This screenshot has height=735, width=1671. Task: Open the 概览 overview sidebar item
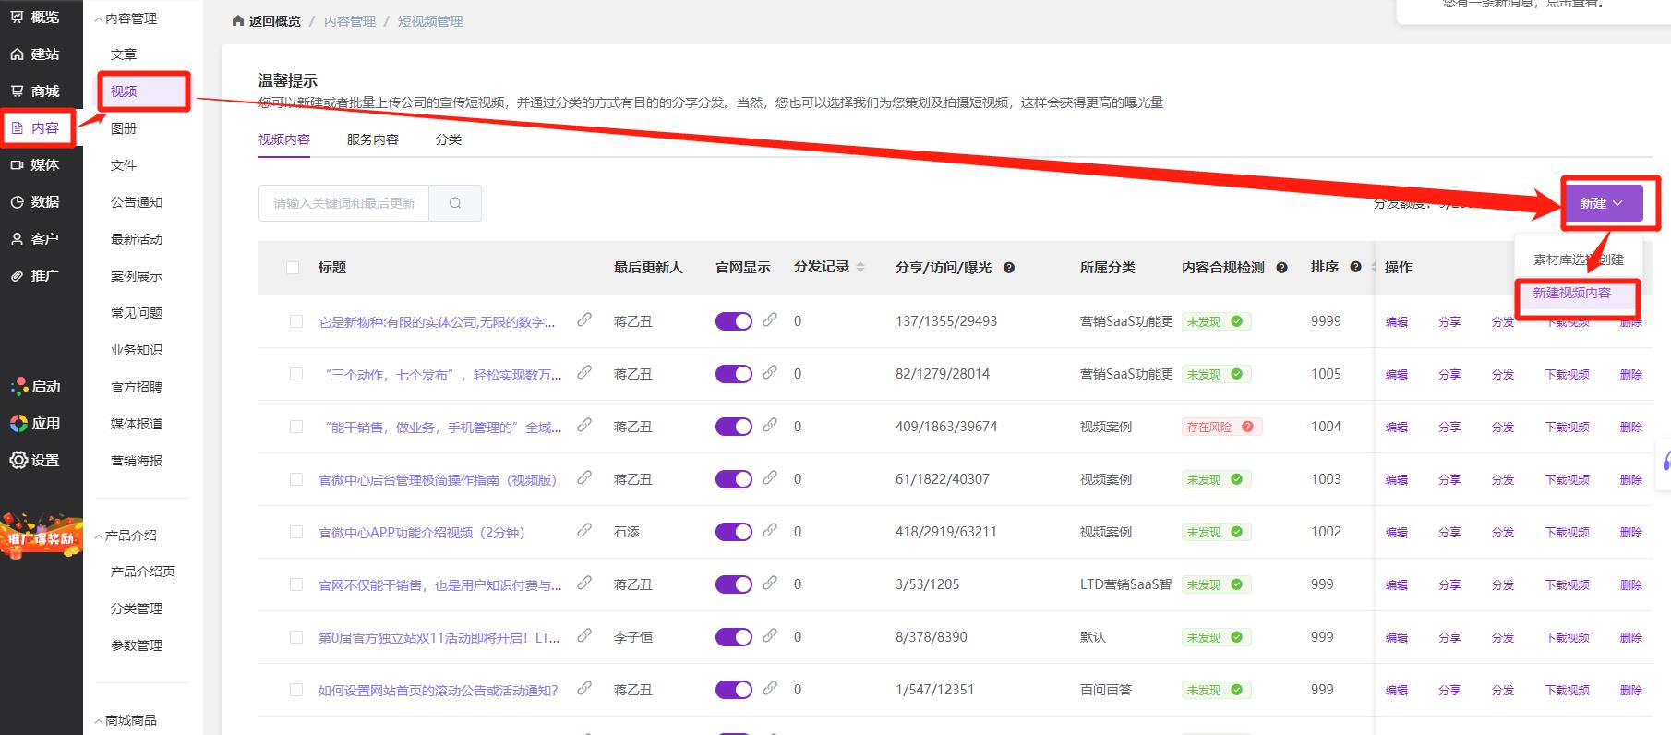coord(35,17)
